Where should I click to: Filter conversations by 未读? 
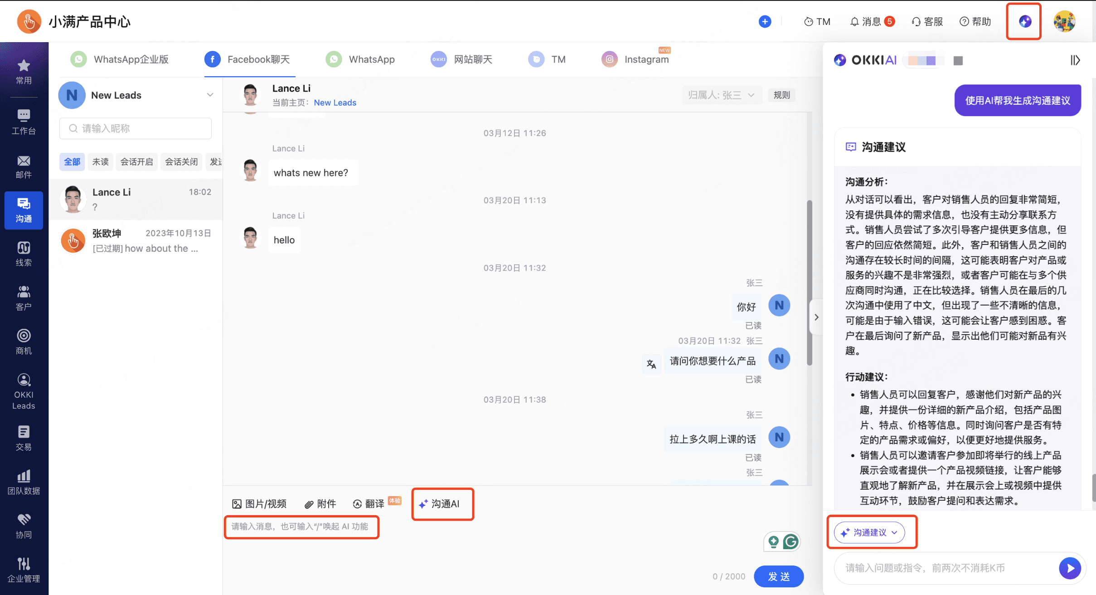point(100,161)
